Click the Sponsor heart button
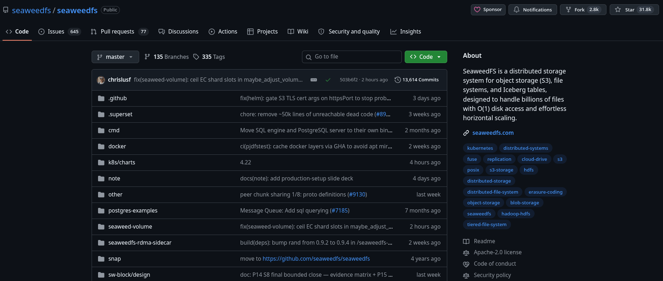 488,10
